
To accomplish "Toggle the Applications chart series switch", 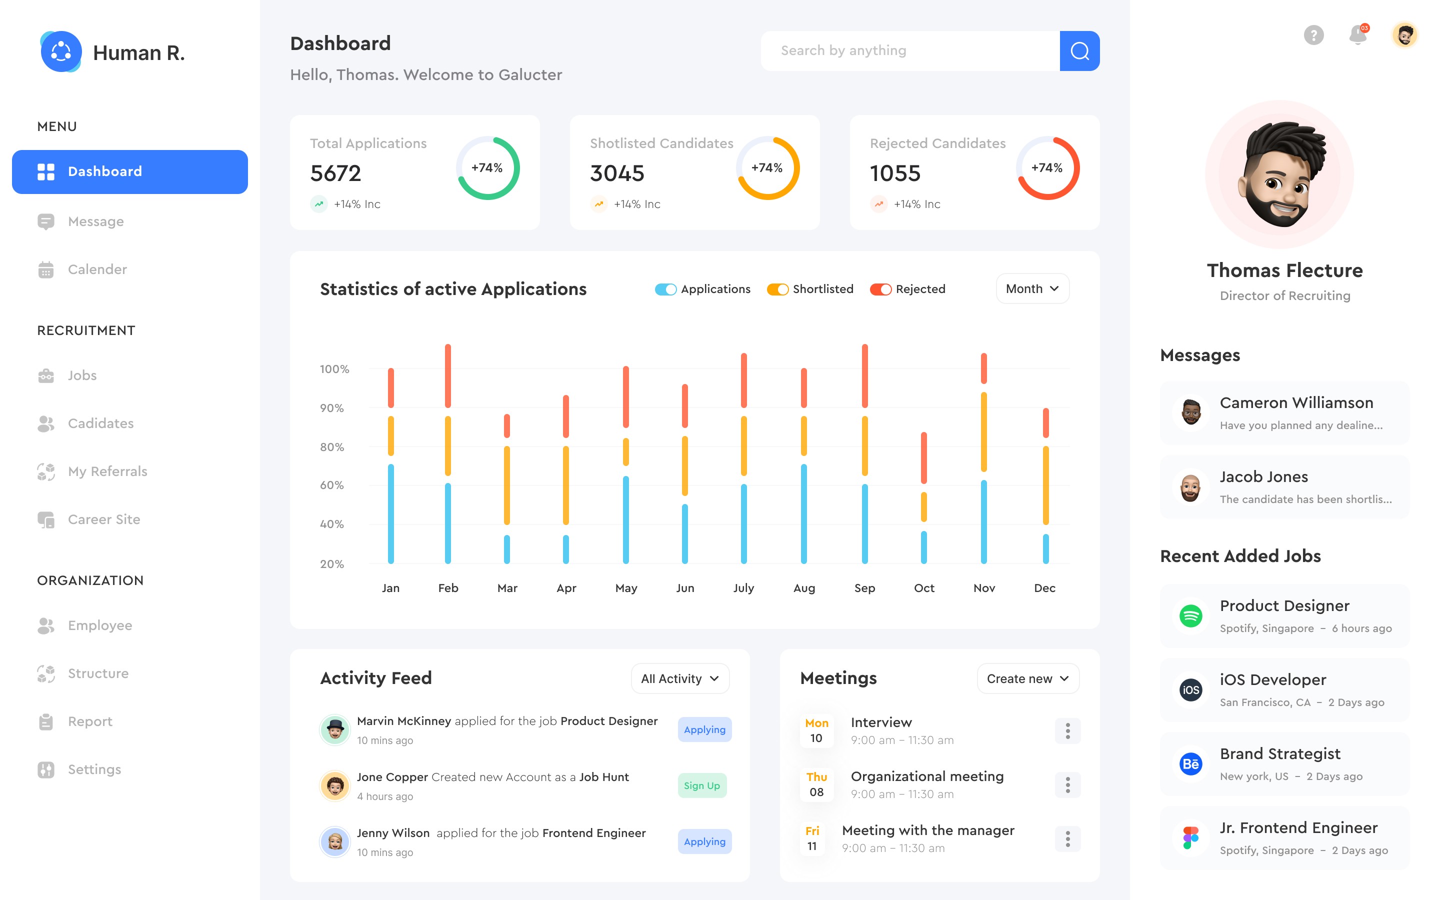I will [665, 289].
